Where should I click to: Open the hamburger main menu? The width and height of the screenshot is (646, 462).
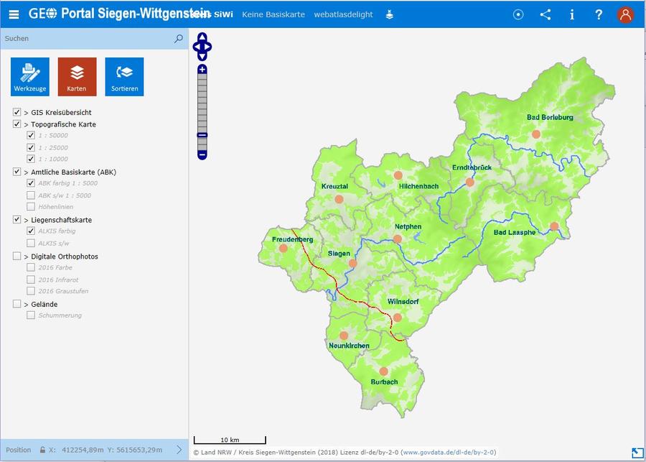tap(14, 14)
